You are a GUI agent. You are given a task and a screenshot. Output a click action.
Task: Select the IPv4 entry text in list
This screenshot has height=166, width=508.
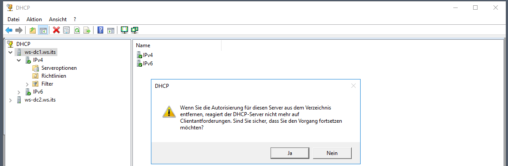[x=148, y=55]
